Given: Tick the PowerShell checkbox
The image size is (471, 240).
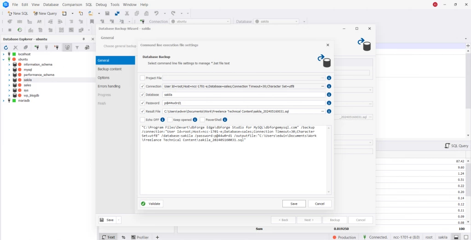Looking at the screenshot, I should (202, 120).
